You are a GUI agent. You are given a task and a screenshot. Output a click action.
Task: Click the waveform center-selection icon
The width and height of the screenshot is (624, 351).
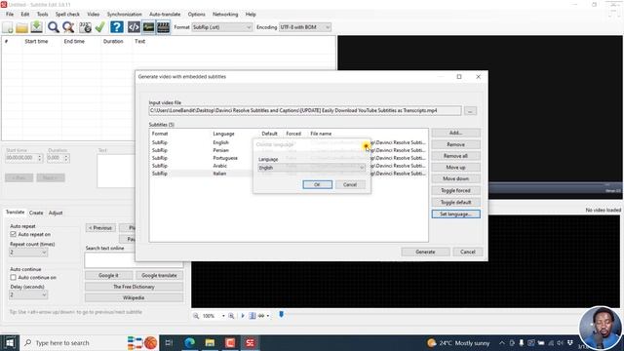point(253,316)
